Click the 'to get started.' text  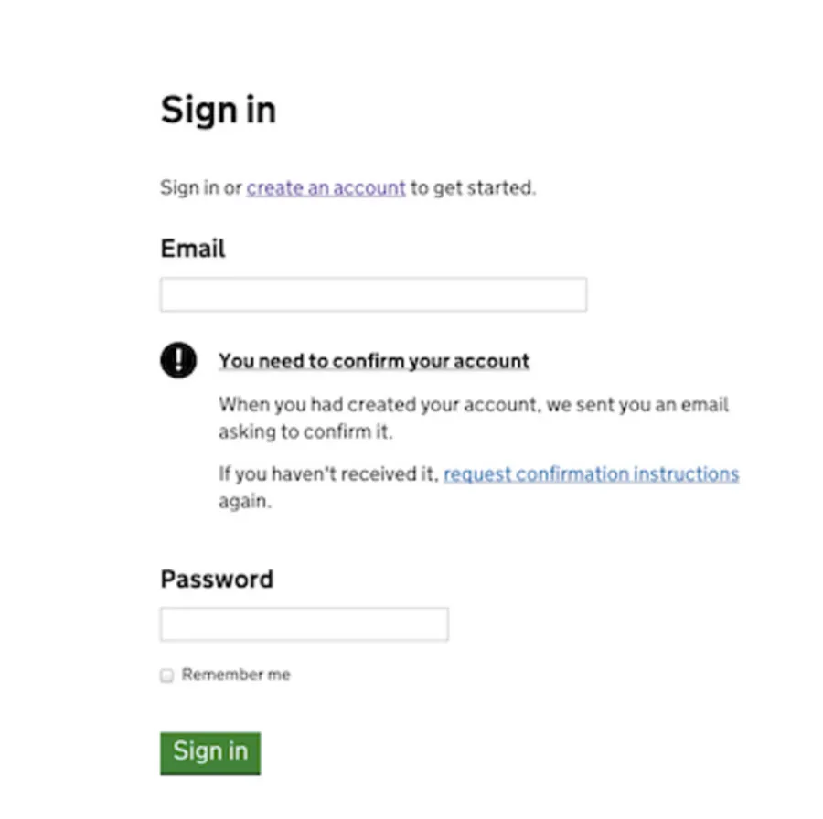(473, 188)
